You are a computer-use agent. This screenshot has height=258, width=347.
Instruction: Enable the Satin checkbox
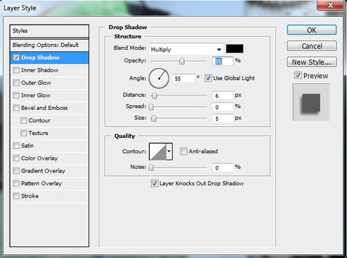[x=16, y=146]
